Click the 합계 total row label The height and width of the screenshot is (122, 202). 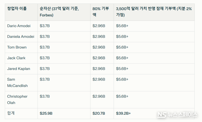[x=11, y=113]
